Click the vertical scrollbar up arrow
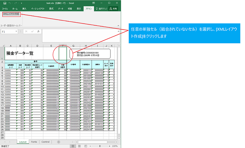Viewport: 245px width, 148px height. coord(119,46)
